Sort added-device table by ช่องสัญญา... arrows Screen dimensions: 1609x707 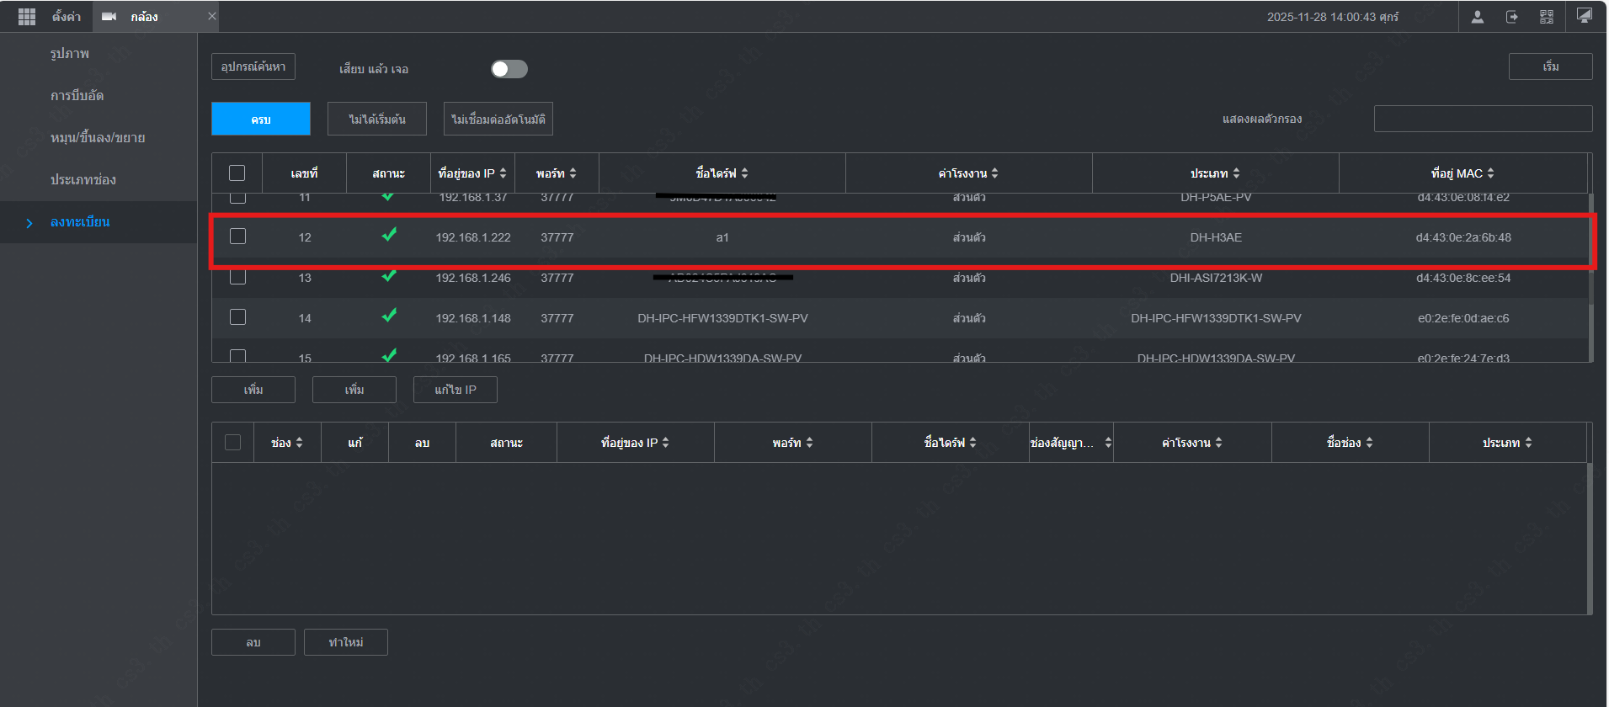(1108, 443)
